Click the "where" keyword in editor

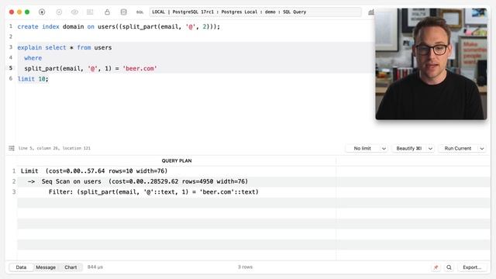click(x=33, y=58)
